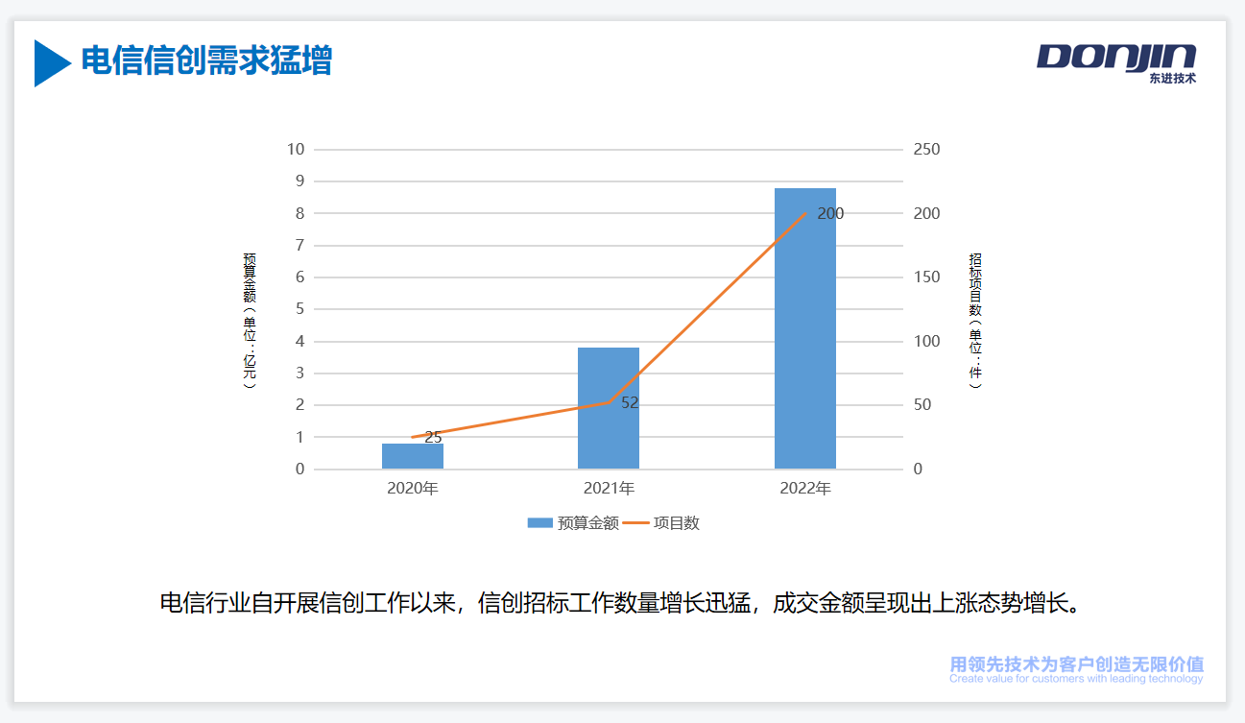The height and width of the screenshot is (723, 1245).
Task: Click the small 2020年 bar
Action: (x=413, y=456)
